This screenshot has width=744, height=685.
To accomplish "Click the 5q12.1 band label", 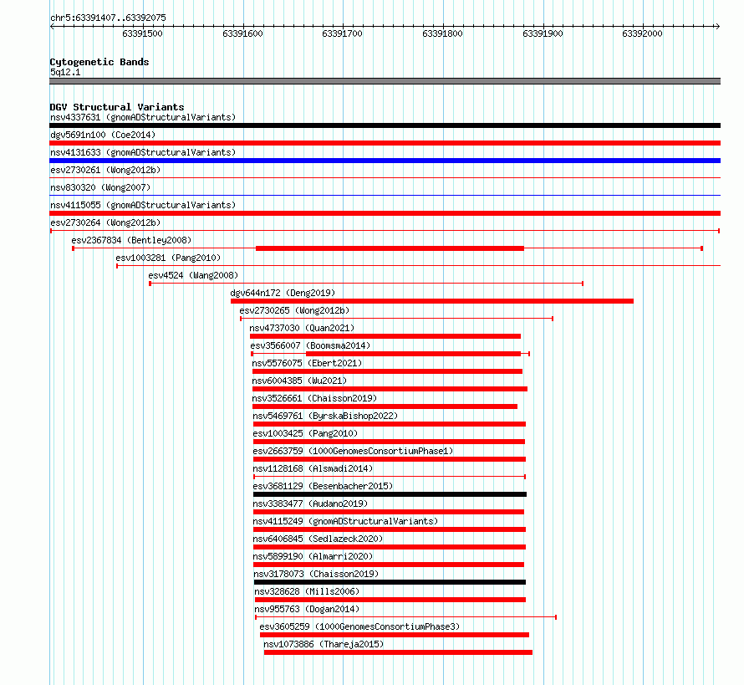I will [65, 73].
